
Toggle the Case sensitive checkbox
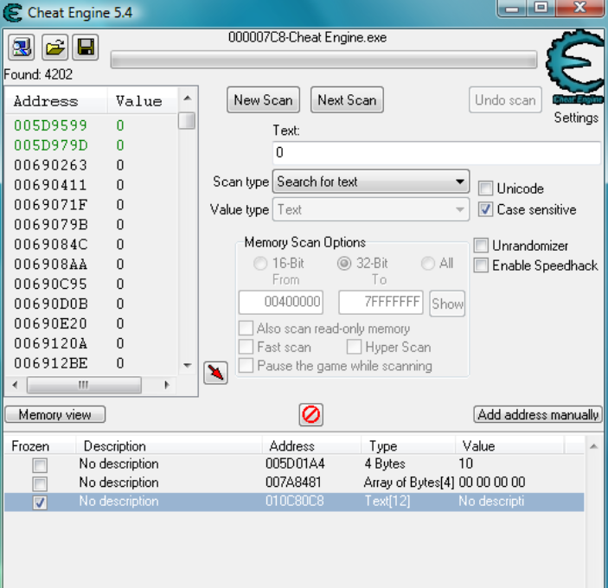[485, 209]
